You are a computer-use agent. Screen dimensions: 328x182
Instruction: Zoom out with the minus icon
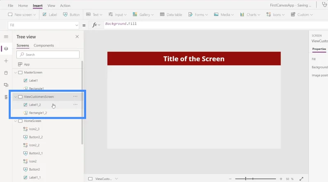[230, 179]
